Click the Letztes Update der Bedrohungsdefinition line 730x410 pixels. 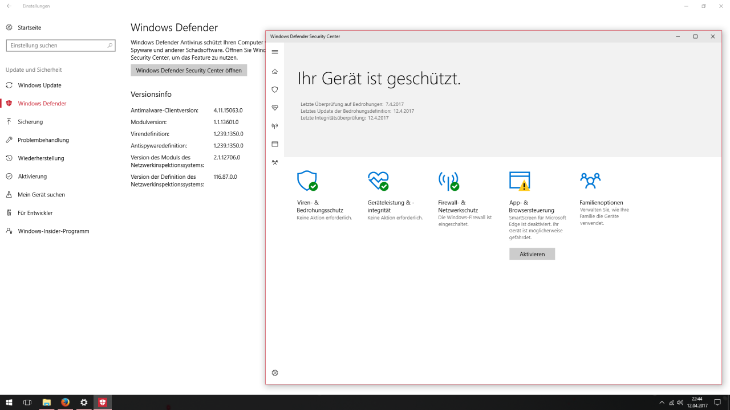[358, 111]
